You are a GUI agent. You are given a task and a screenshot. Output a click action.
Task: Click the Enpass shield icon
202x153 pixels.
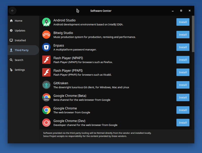[x=46, y=47]
